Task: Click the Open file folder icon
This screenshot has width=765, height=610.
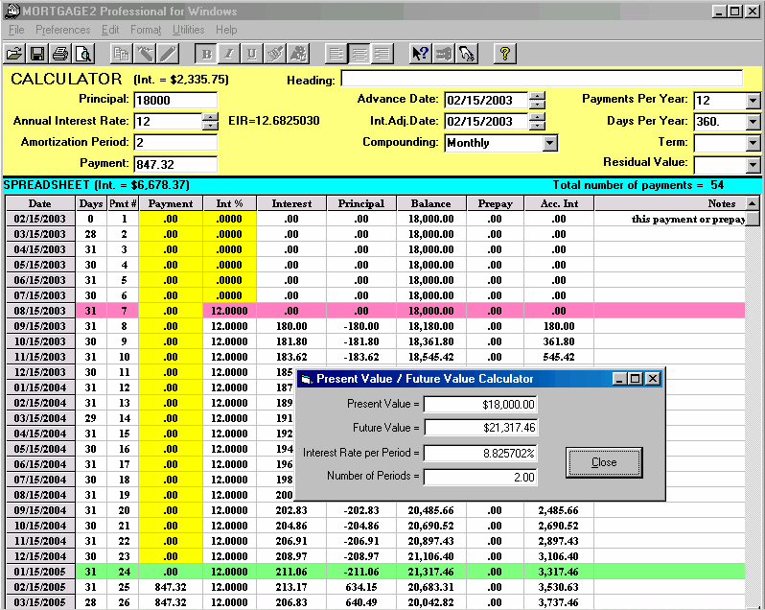Action: tap(14, 54)
